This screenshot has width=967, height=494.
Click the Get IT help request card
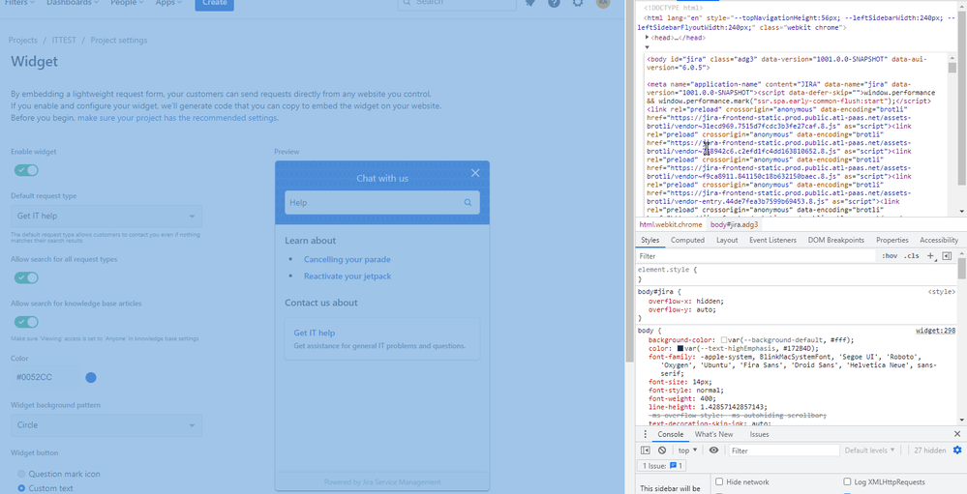(382, 338)
